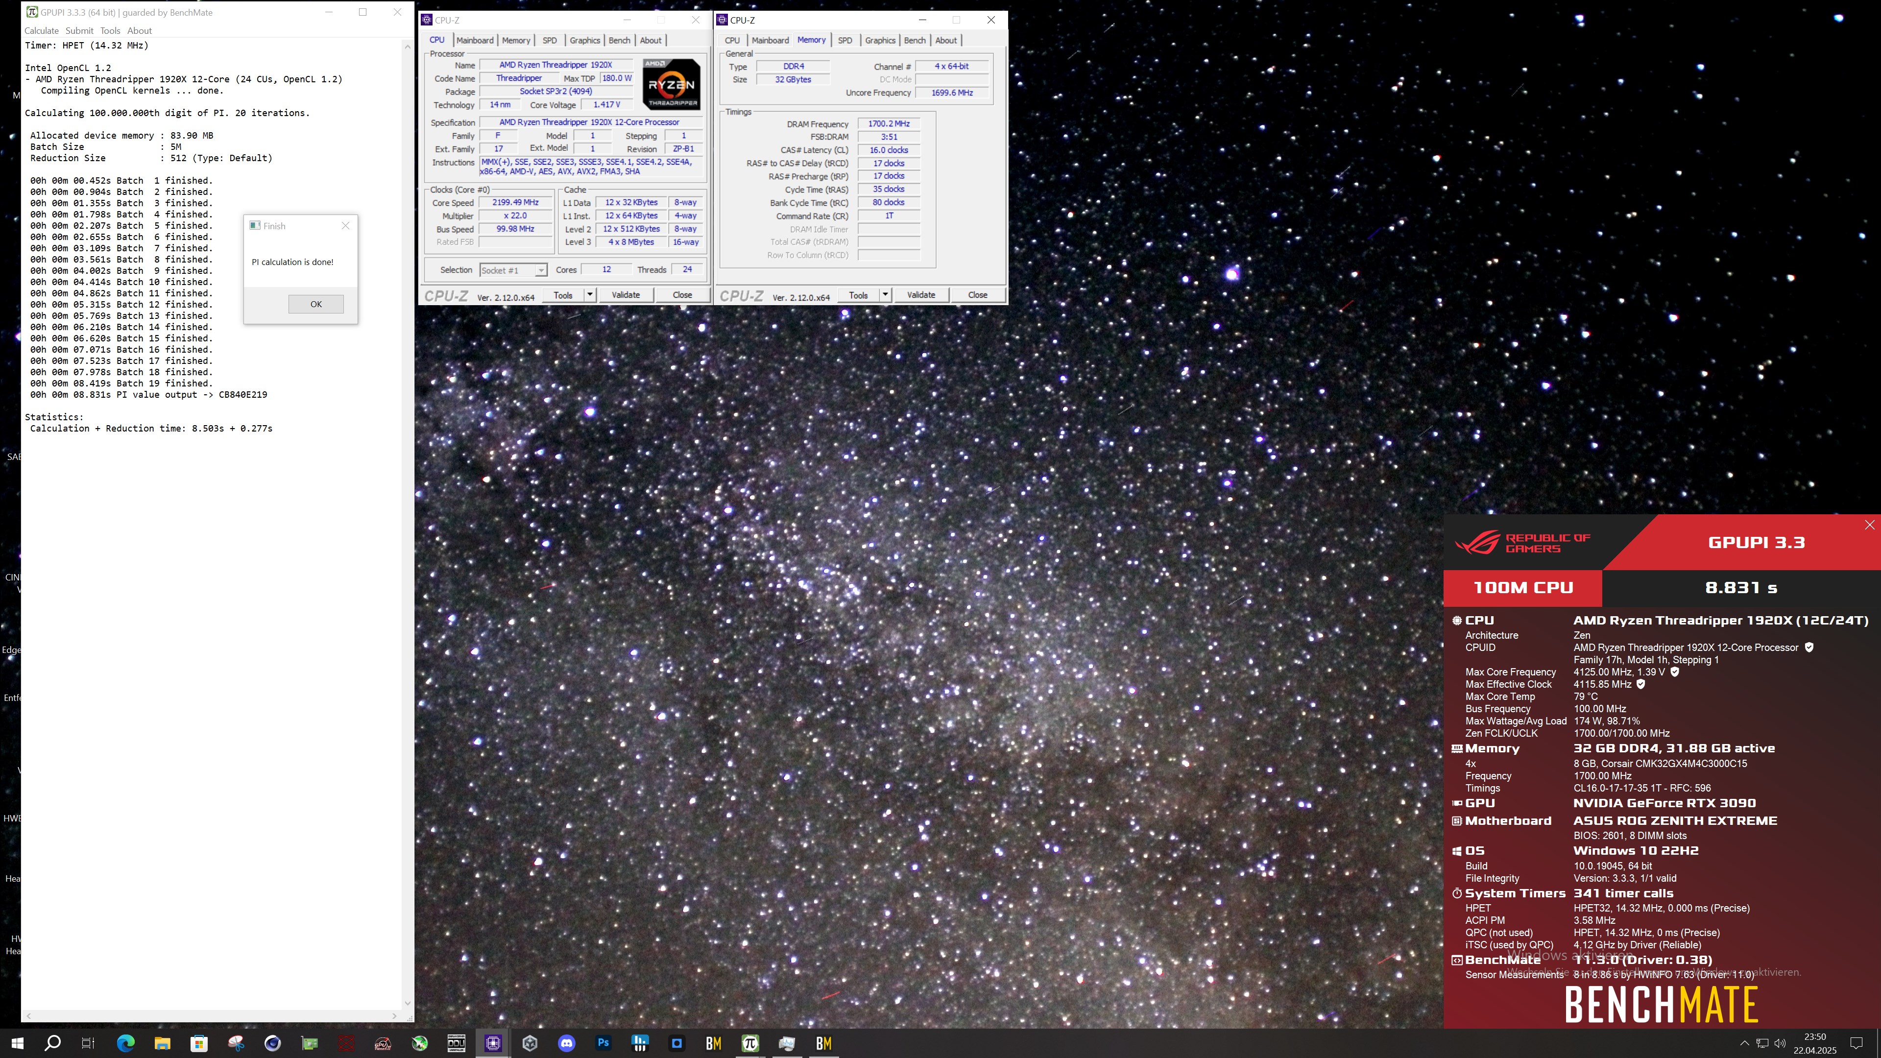Expand Tools dropdown arrow in CPU tab window
1881x1058 pixels.
click(x=589, y=295)
